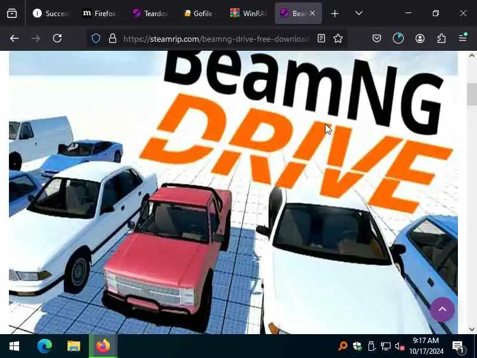The image size is (477, 358).
Task: Click the BeamNG Drive cover image
Action: [x=233, y=192]
